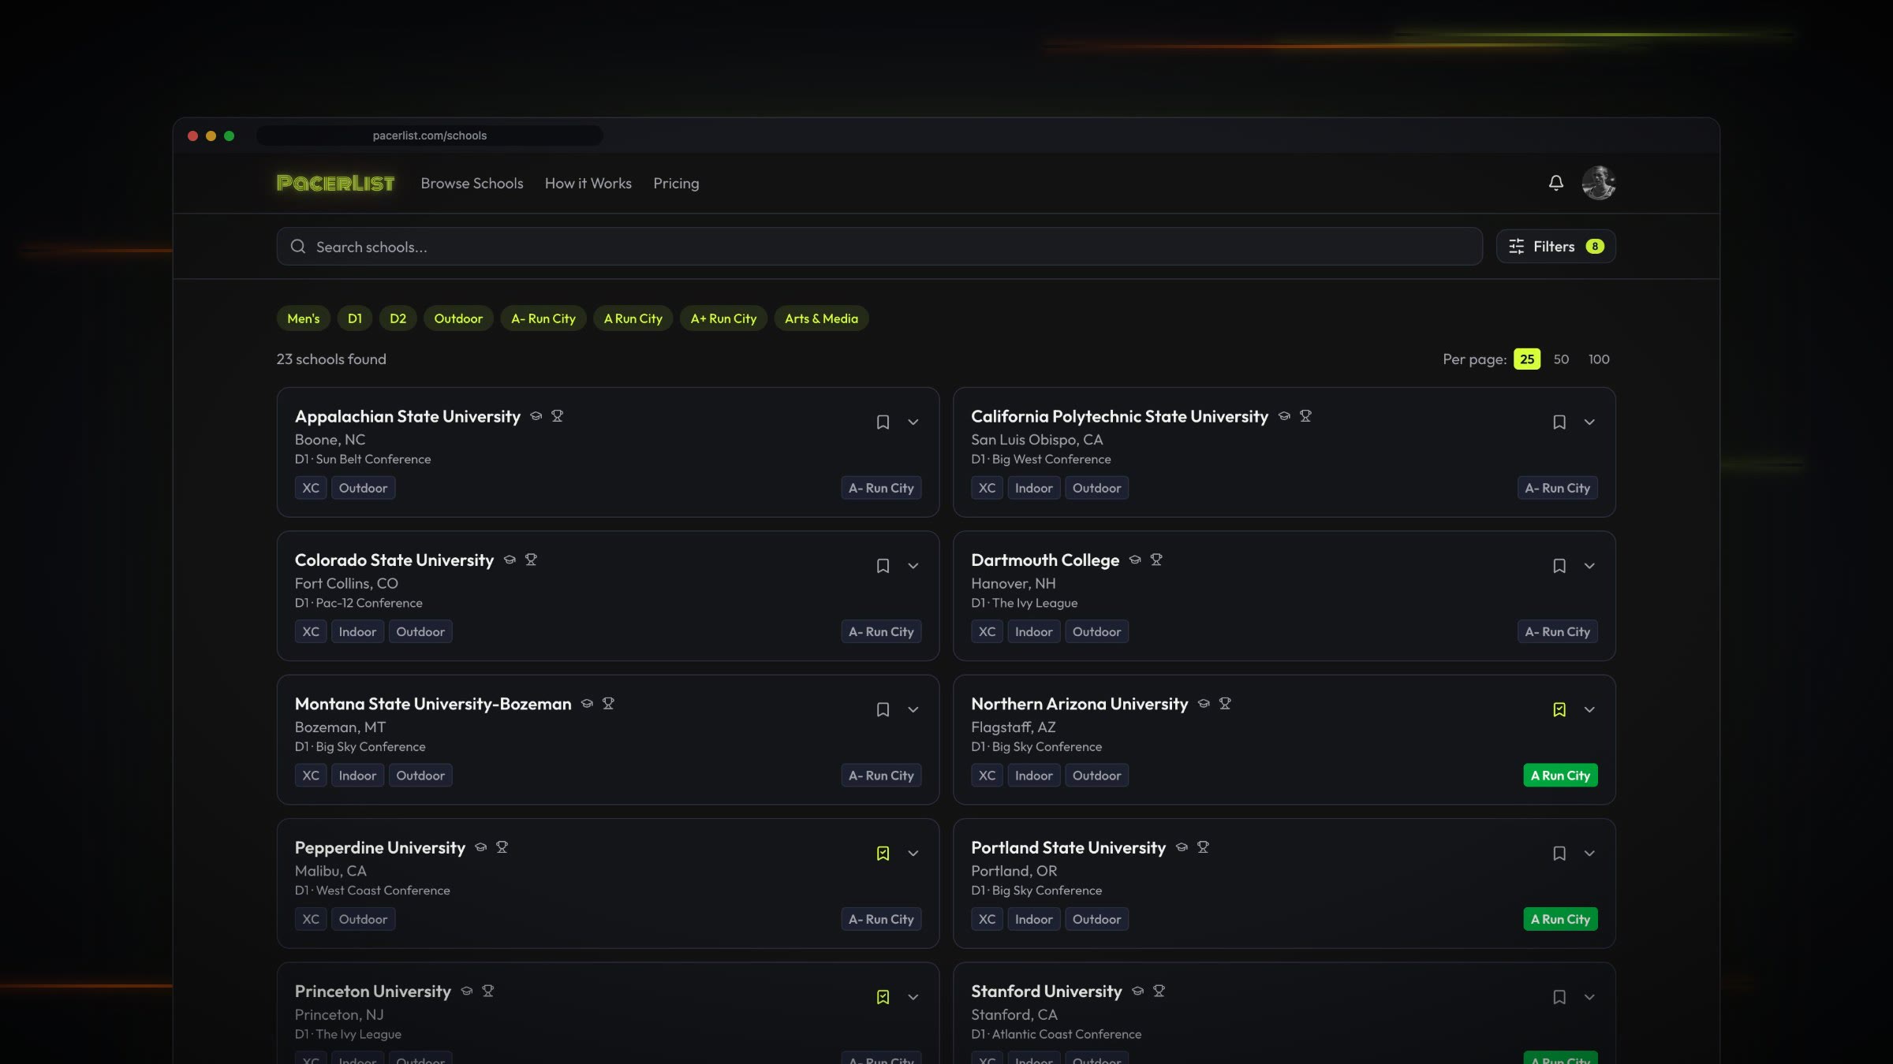Expand Northern Arizona University card

[x=1589, y=709]
